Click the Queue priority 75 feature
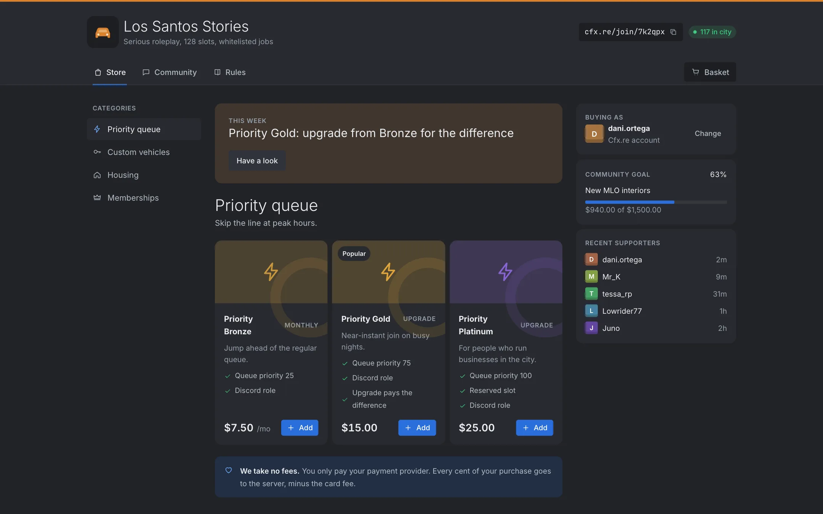The height and width of the screenshot is (514, 823). pyautogui.click(x=381, y=363)
